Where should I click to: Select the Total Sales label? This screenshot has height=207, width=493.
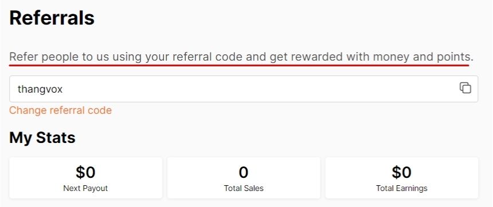244,188
